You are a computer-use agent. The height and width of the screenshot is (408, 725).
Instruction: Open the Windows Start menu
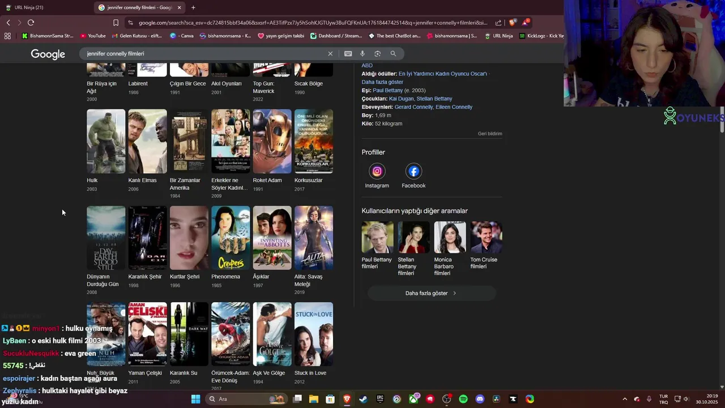pos(195,399)
